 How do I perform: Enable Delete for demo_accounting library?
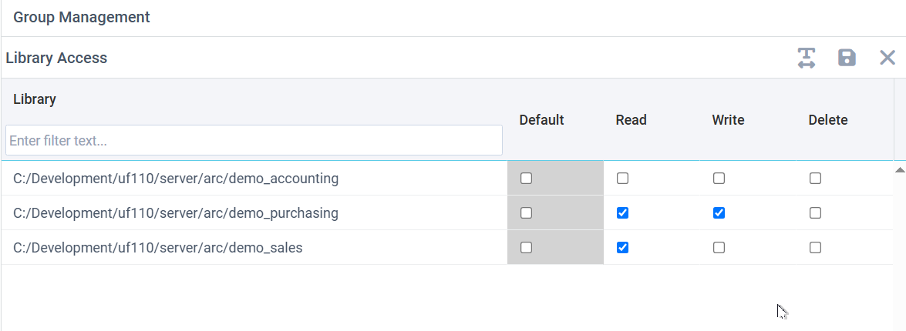(815, 179)
